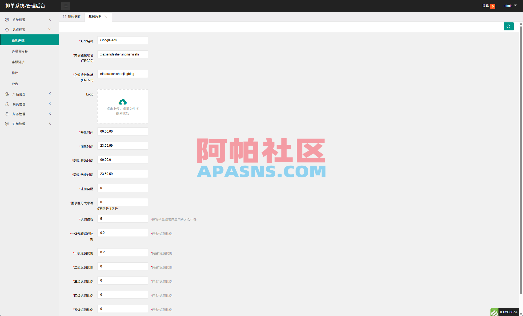523x316 pixels.
Task: Click the APP名称 input field
Action: [122, 40]
